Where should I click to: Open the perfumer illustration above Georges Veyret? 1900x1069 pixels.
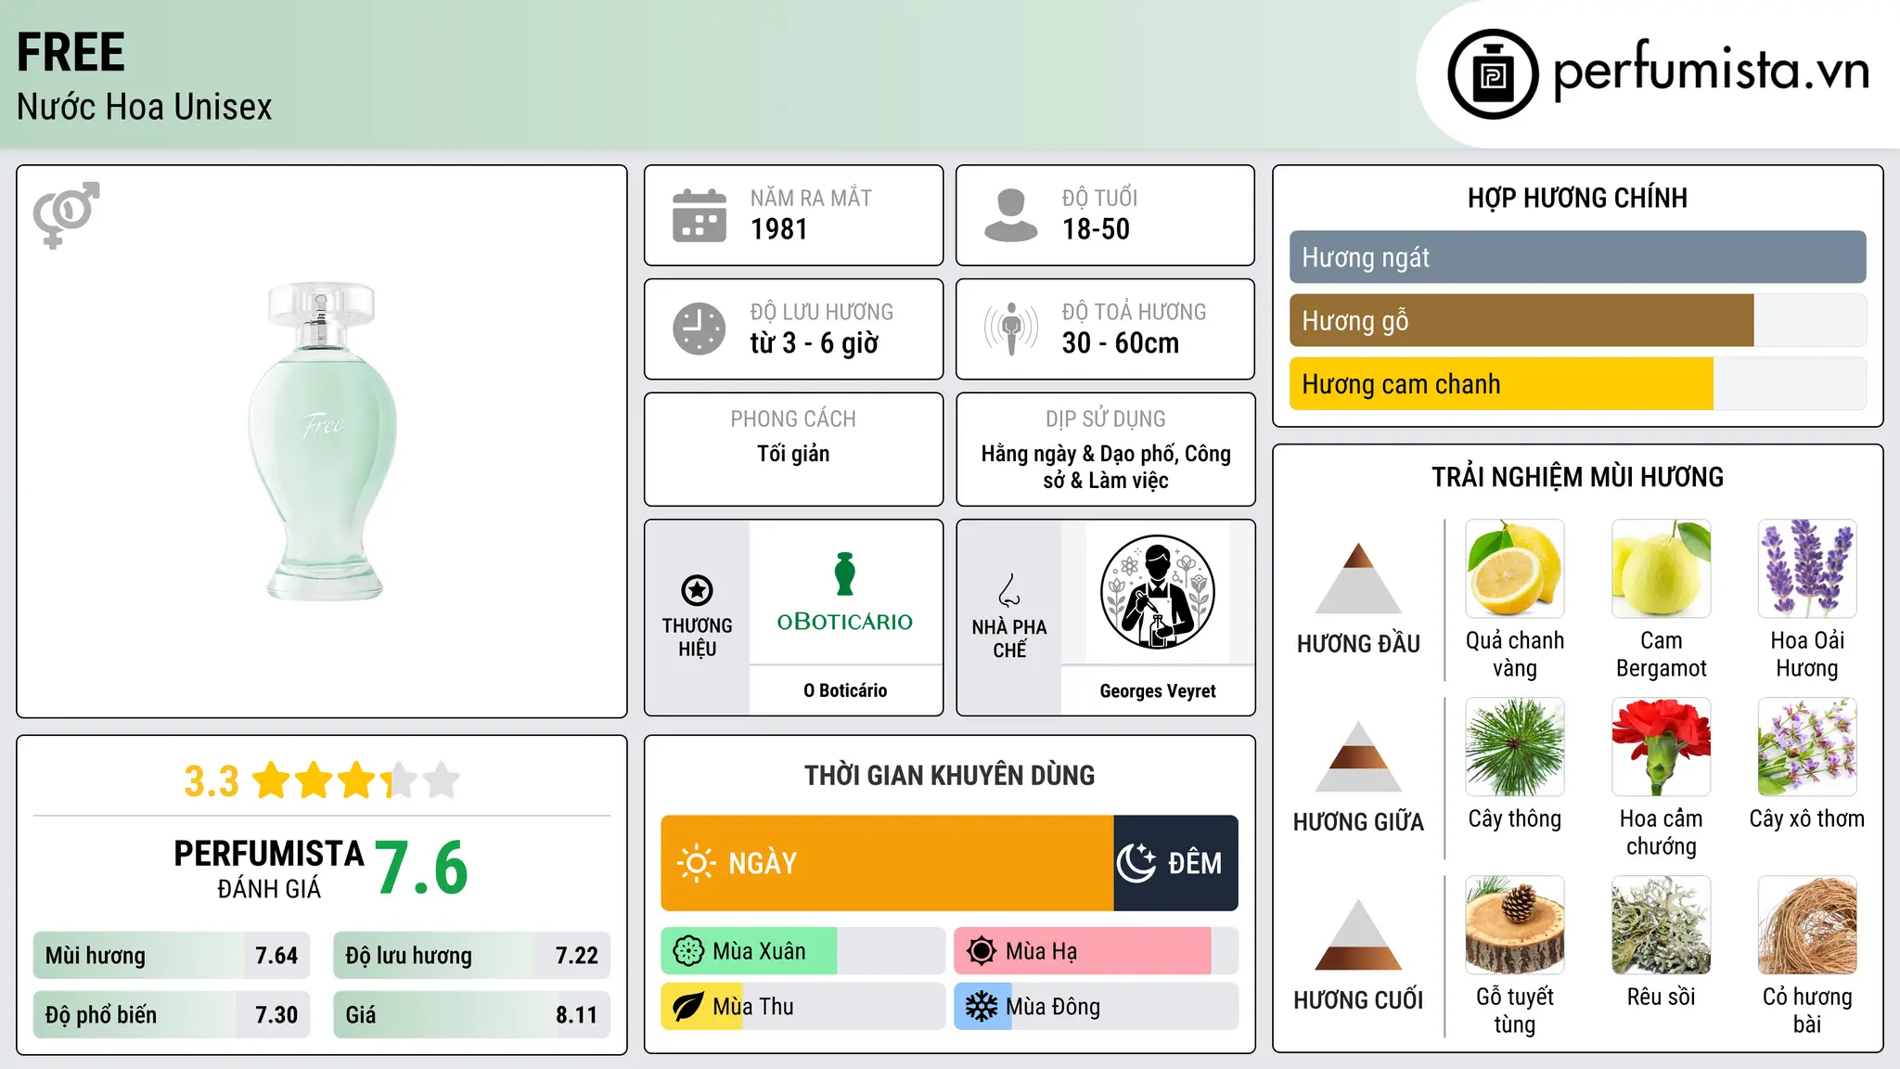point(1157,592)
